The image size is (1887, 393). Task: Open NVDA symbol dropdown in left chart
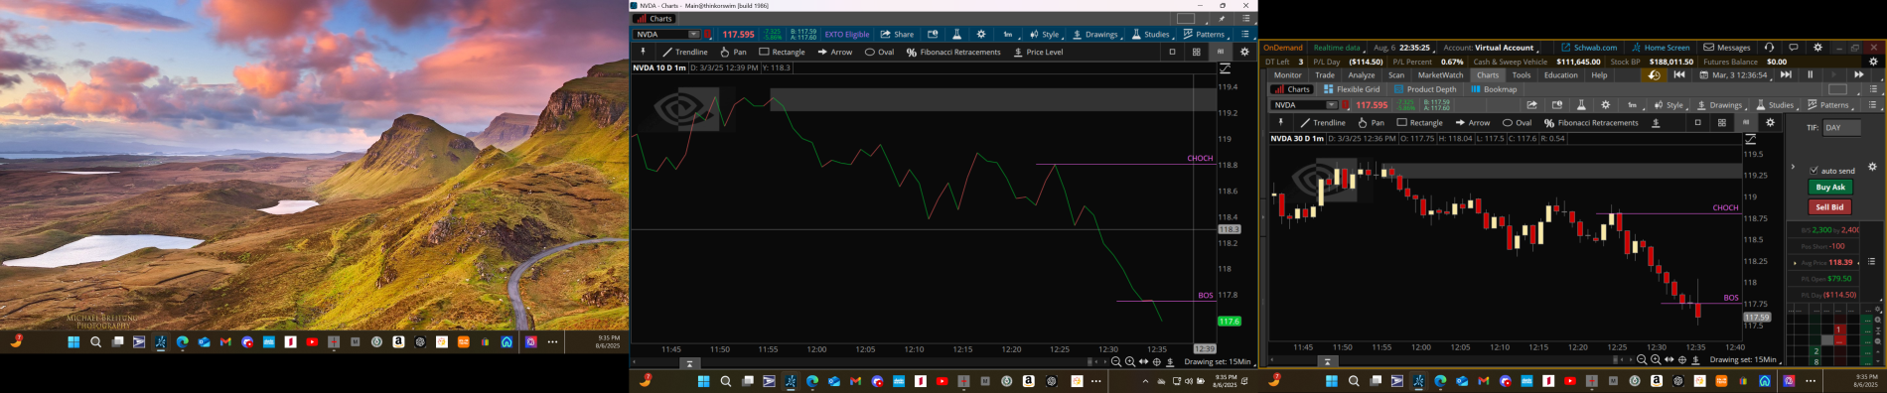(x=693, y=34)
